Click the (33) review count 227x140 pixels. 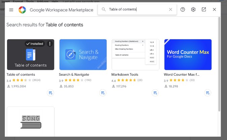[x=192, y=80]
